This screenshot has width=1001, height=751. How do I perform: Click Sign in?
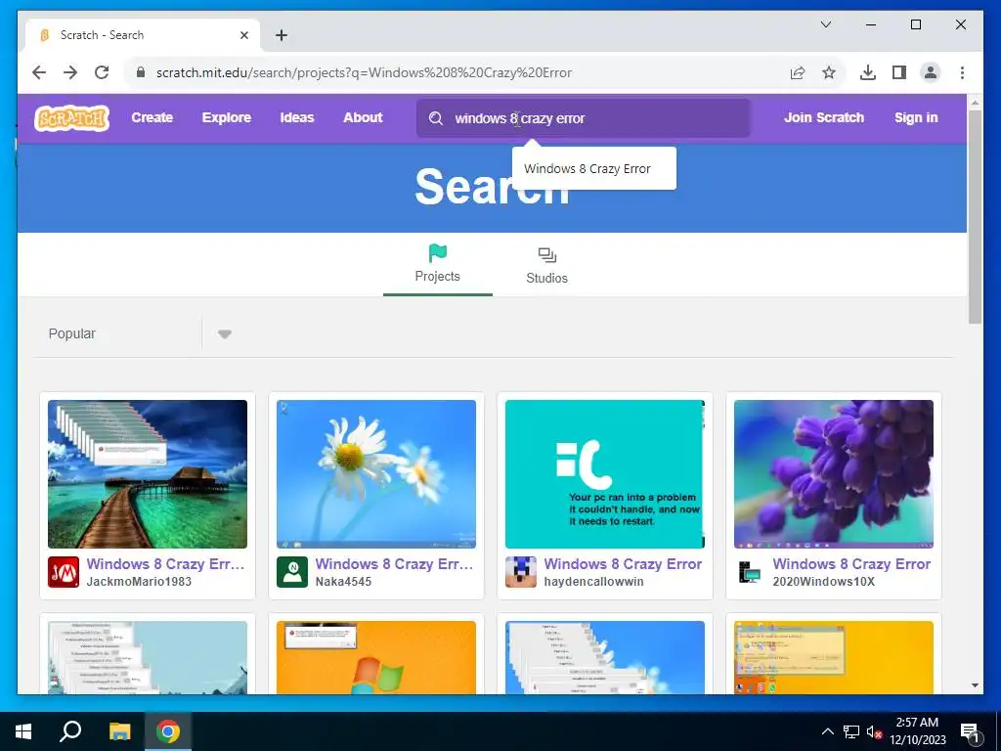pos(916,117)
